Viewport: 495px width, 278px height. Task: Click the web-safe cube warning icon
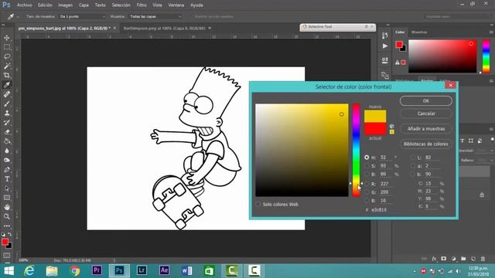pos(392,127)
